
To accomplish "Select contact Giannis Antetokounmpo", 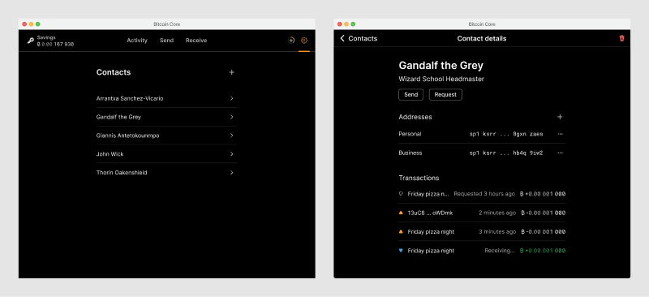I will click(167, 136).
